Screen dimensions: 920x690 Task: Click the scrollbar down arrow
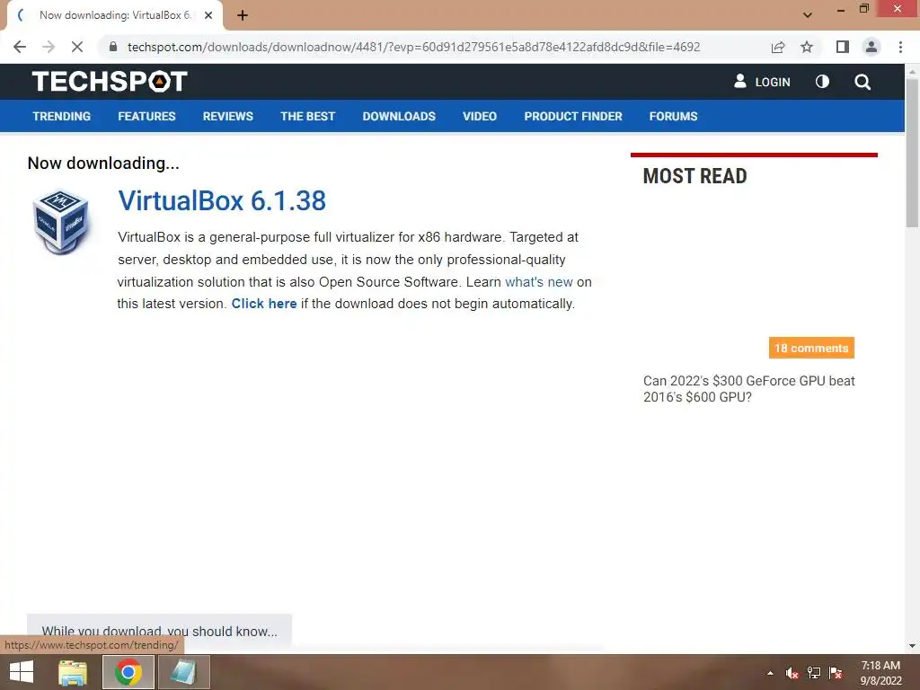pos(912,646)
